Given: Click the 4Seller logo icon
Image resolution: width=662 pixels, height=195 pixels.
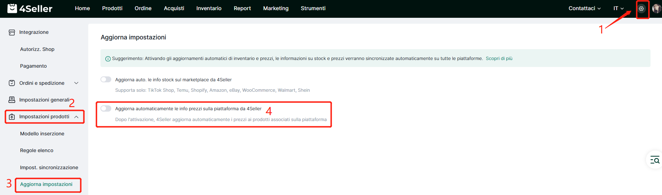Looking at the screenshot, I should (12, 8).
